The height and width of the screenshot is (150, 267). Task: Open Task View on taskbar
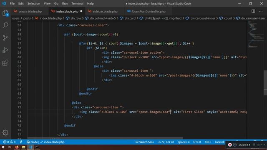[10, 147]
